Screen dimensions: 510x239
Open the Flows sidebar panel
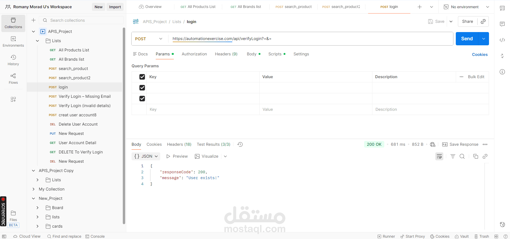point(13,79)
